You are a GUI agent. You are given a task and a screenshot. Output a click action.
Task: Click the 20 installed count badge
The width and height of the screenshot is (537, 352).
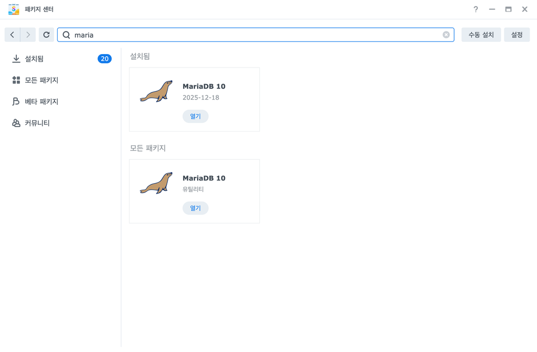pos(104,59)
